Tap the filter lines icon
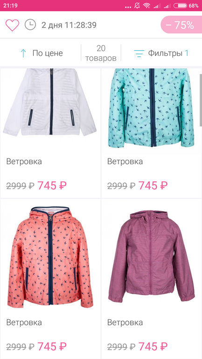 point(139,53)
